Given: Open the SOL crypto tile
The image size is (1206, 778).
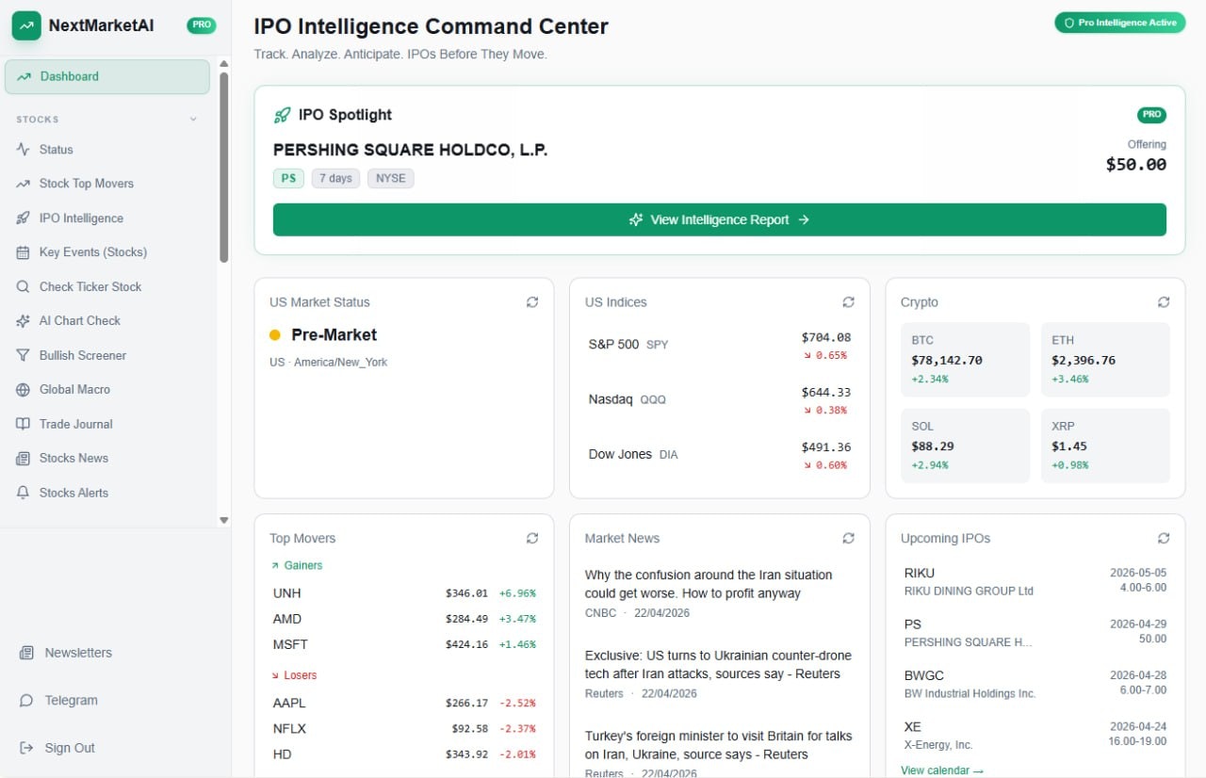Looking at the screenshot, I should [966, 446].
